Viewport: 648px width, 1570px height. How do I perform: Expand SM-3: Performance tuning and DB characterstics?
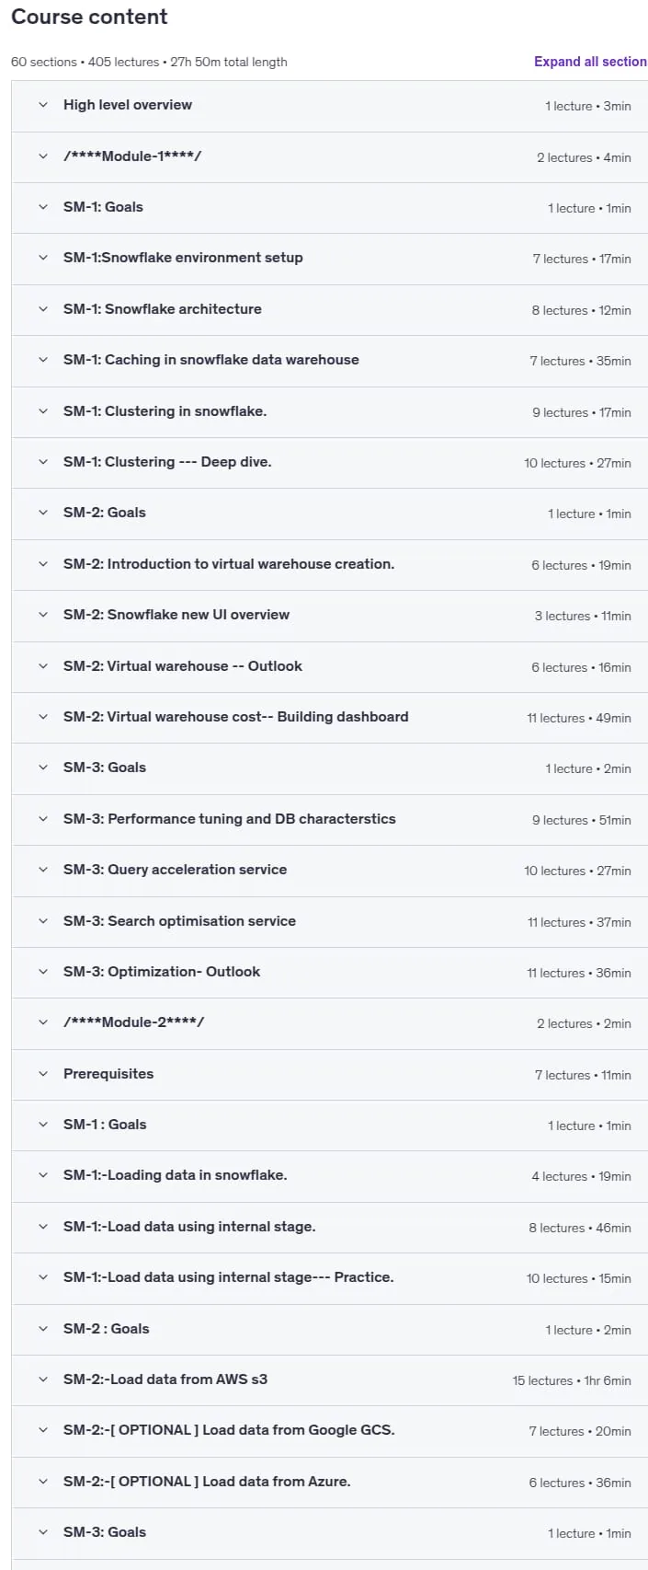pyautogui.click(x=329, y=820)
